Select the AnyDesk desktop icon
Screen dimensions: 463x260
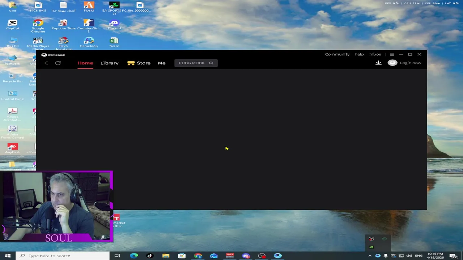[13, 148]
